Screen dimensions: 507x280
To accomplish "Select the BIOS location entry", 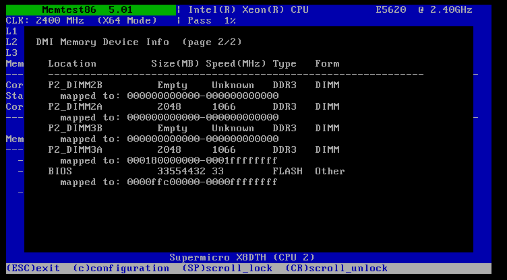I will point(60,172).
